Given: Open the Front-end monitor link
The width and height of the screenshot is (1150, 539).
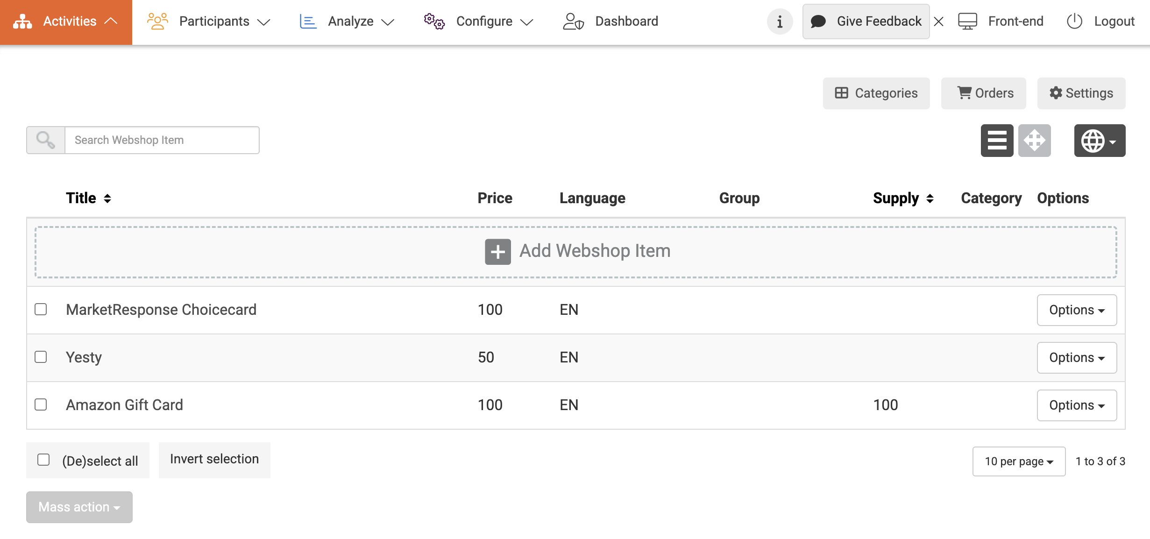Looking at the screenshot, I should coord(1001,21).
